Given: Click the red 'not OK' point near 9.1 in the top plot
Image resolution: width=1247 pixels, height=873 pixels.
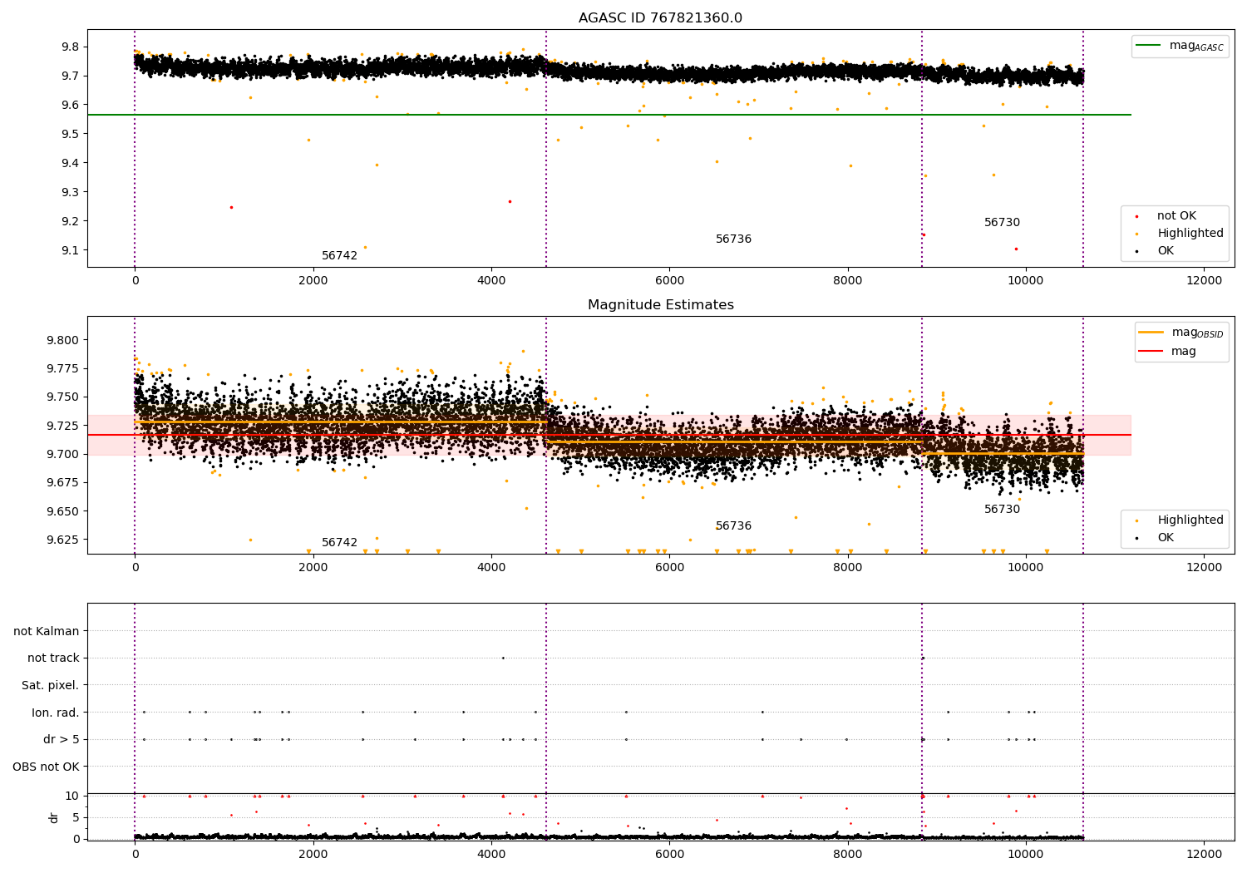Looking at the screenshot, I should 1016,249.
